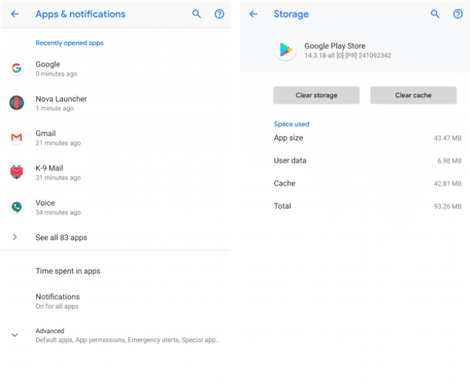
Task: Select the Space used header
Action: [x=292, y=124]
